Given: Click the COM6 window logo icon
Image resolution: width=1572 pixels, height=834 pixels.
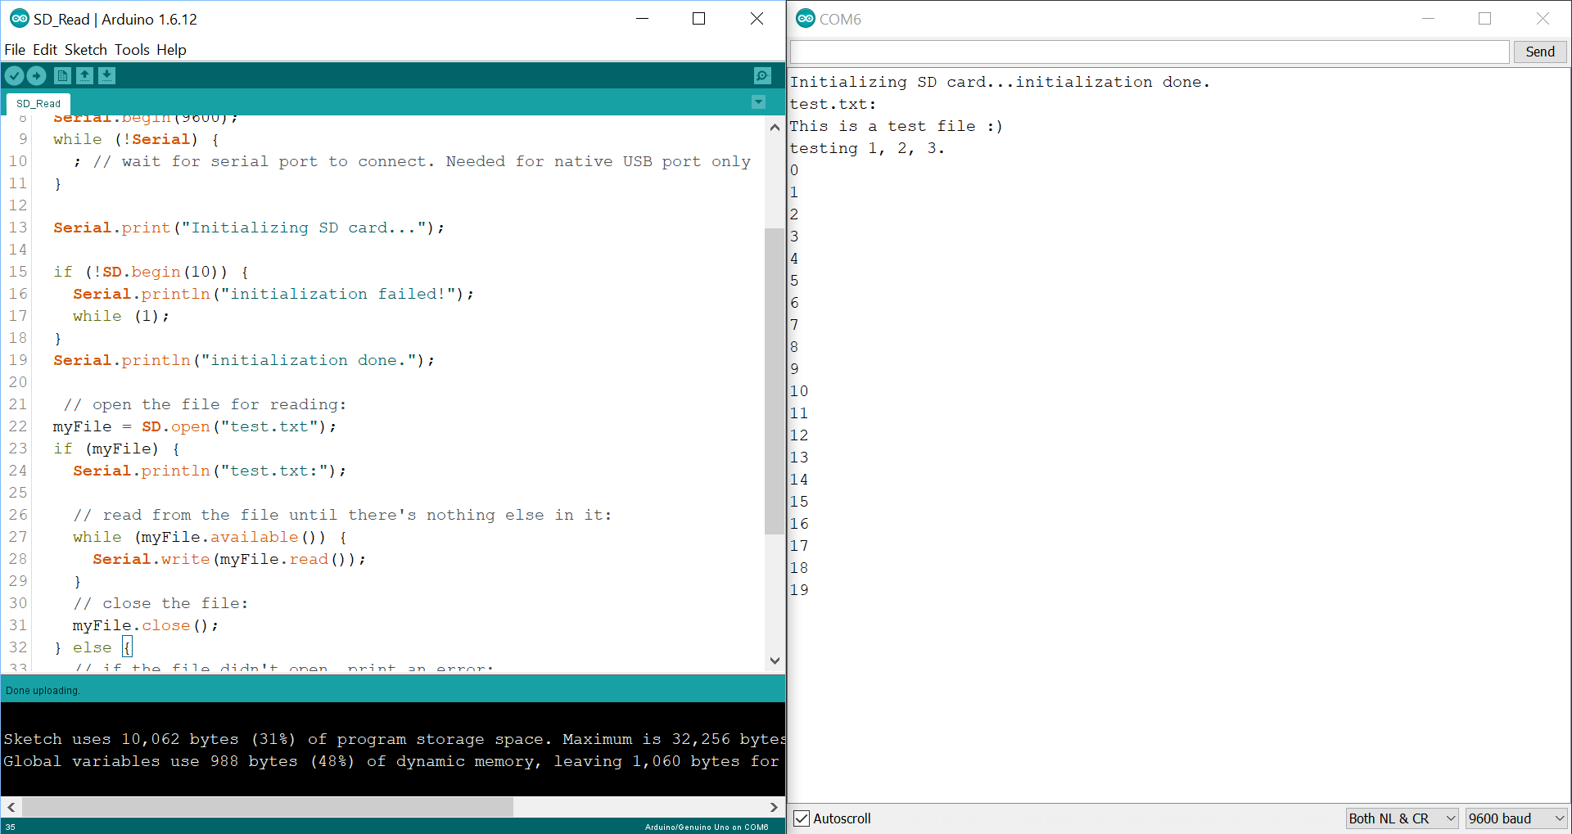Looking at the screenshot, I should tap(806, 18).
